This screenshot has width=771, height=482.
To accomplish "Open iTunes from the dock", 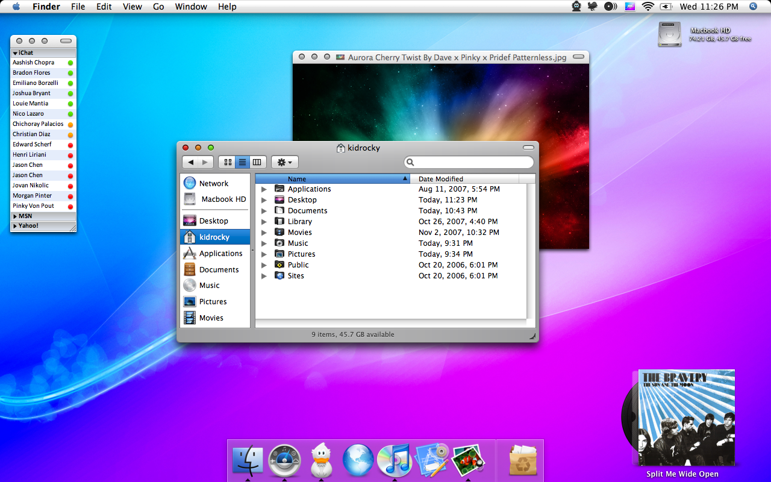I will pos(394,461).
